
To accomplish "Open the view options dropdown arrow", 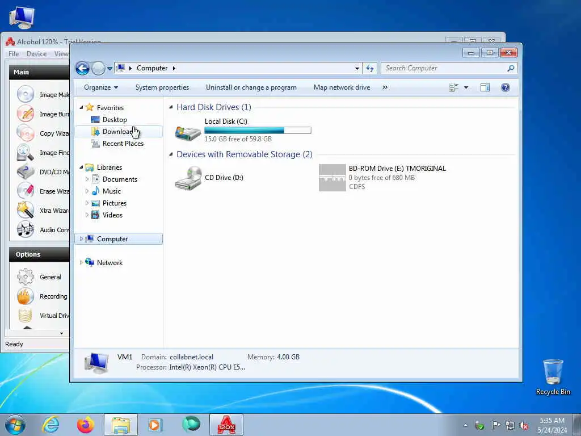I will [x=466, y=87].
